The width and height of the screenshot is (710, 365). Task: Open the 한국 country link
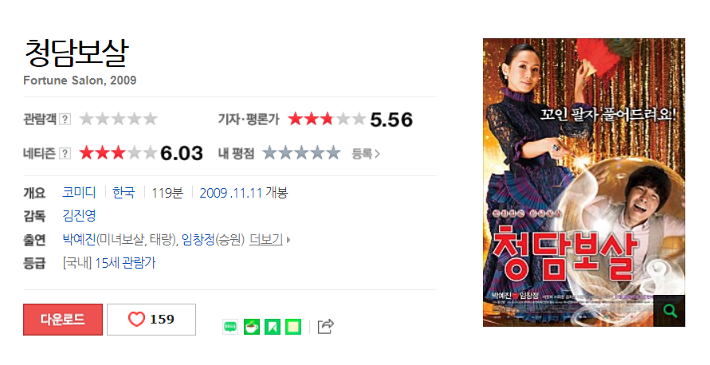tap(124, 193)
